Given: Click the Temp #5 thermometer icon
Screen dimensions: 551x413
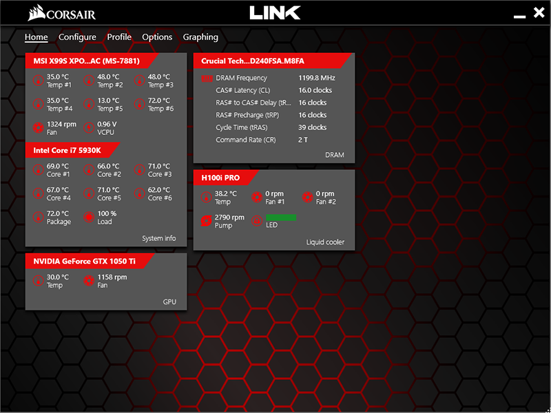Looking at the screenshot, I should point(89,105).
